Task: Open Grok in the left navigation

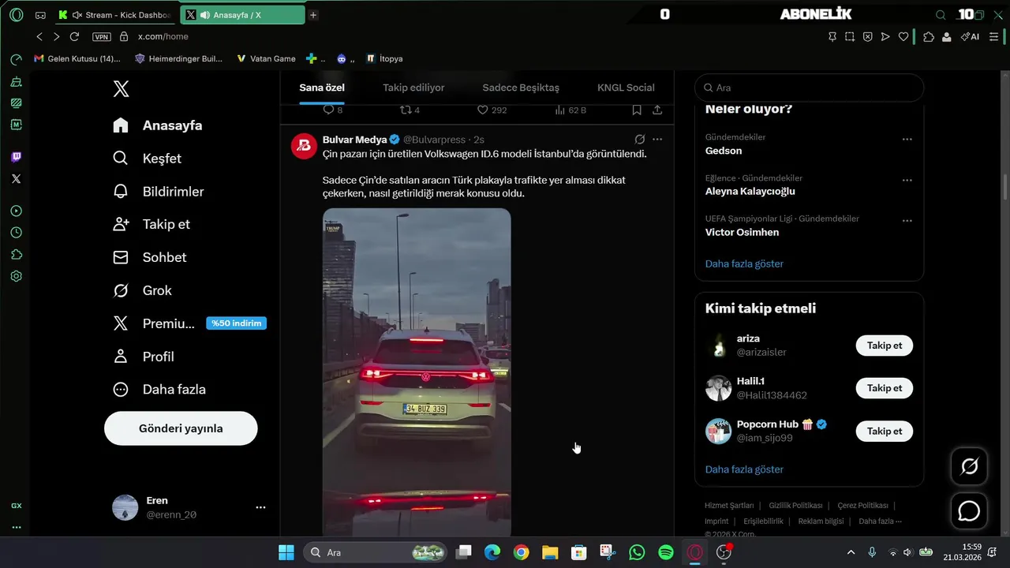Action: pos(142,290)
